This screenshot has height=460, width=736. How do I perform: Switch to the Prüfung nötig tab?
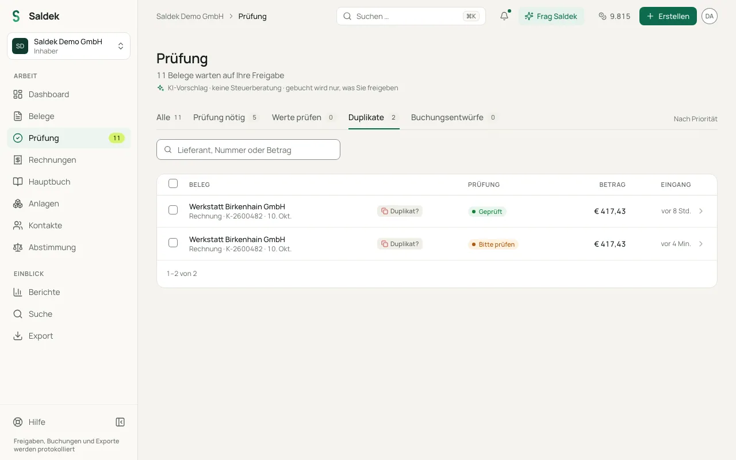tap(226, 118)
